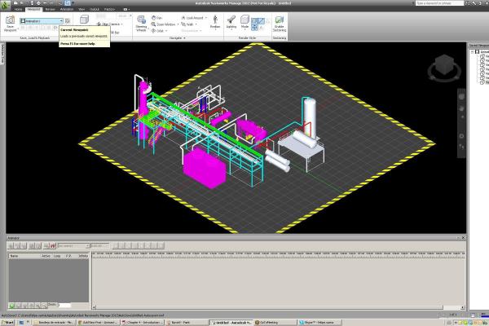489x326 pixels.
Task: Select the Pan navigation tool
Action: (157, 17)
